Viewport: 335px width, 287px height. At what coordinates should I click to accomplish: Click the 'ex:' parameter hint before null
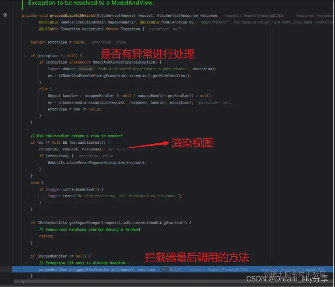click(x=164, y=270)
